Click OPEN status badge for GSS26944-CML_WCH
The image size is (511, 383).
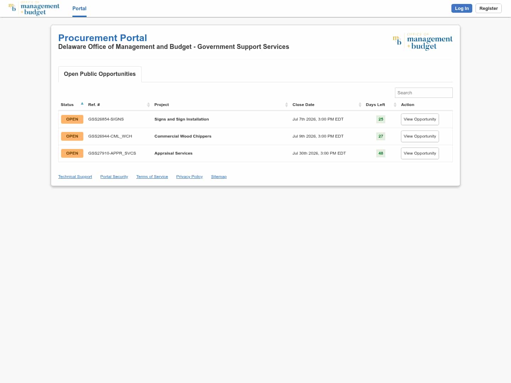72,137
